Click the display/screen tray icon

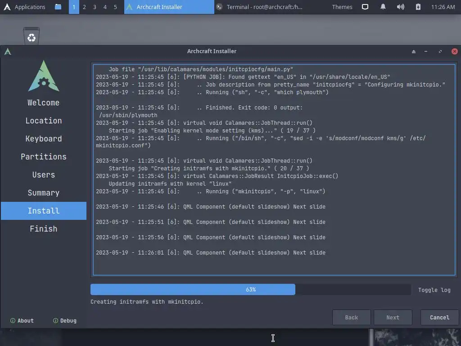pyautogui.click(x=365, y=7)
